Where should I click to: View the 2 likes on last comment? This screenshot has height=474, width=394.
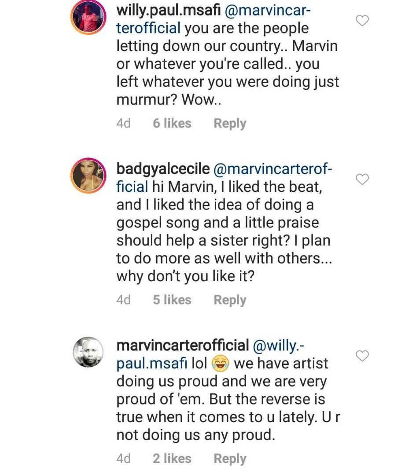tap(172, 459)
